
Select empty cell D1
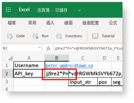pos(105,65)
